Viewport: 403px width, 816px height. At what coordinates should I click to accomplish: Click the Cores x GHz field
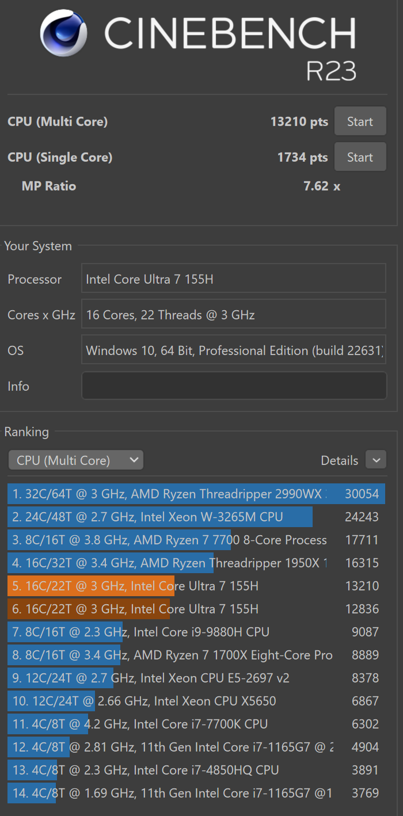[x=234, y=315]
